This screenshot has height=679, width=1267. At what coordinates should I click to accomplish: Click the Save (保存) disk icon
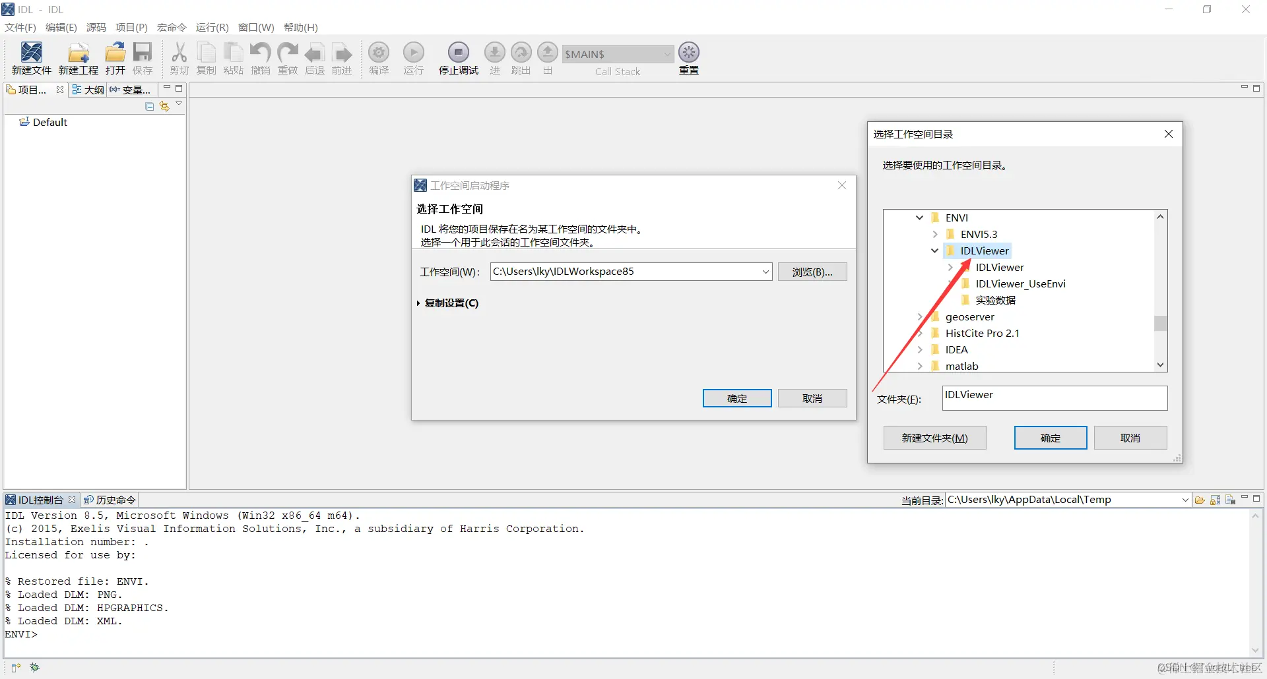(x=143, y=53)
